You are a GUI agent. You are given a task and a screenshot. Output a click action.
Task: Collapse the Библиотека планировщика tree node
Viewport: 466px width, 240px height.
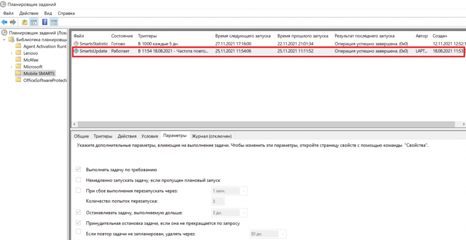[4, 40]
